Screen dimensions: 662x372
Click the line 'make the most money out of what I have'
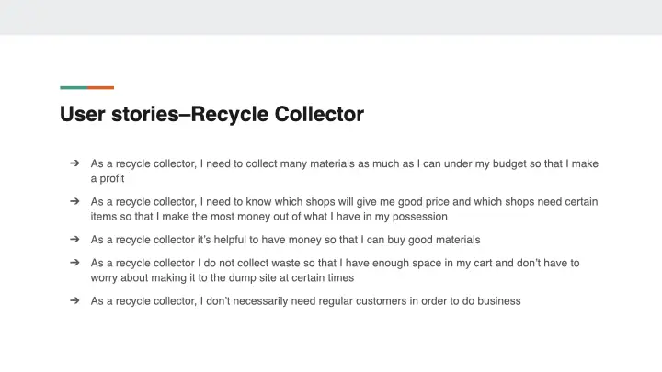click(303, 216)
